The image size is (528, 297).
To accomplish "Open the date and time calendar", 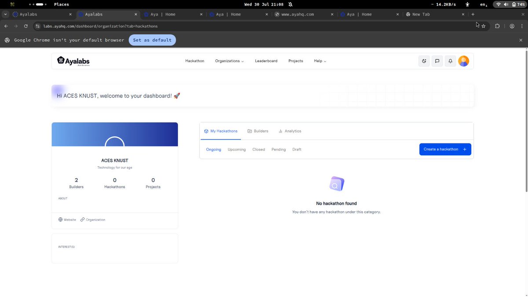I will point(264,4).
